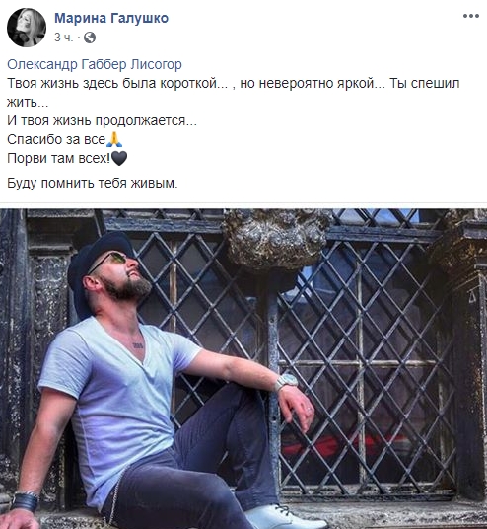Click the black heart emoji
The width and height of the screenshot is (487, 529).
pyautogui.click(x=119, y=158)
